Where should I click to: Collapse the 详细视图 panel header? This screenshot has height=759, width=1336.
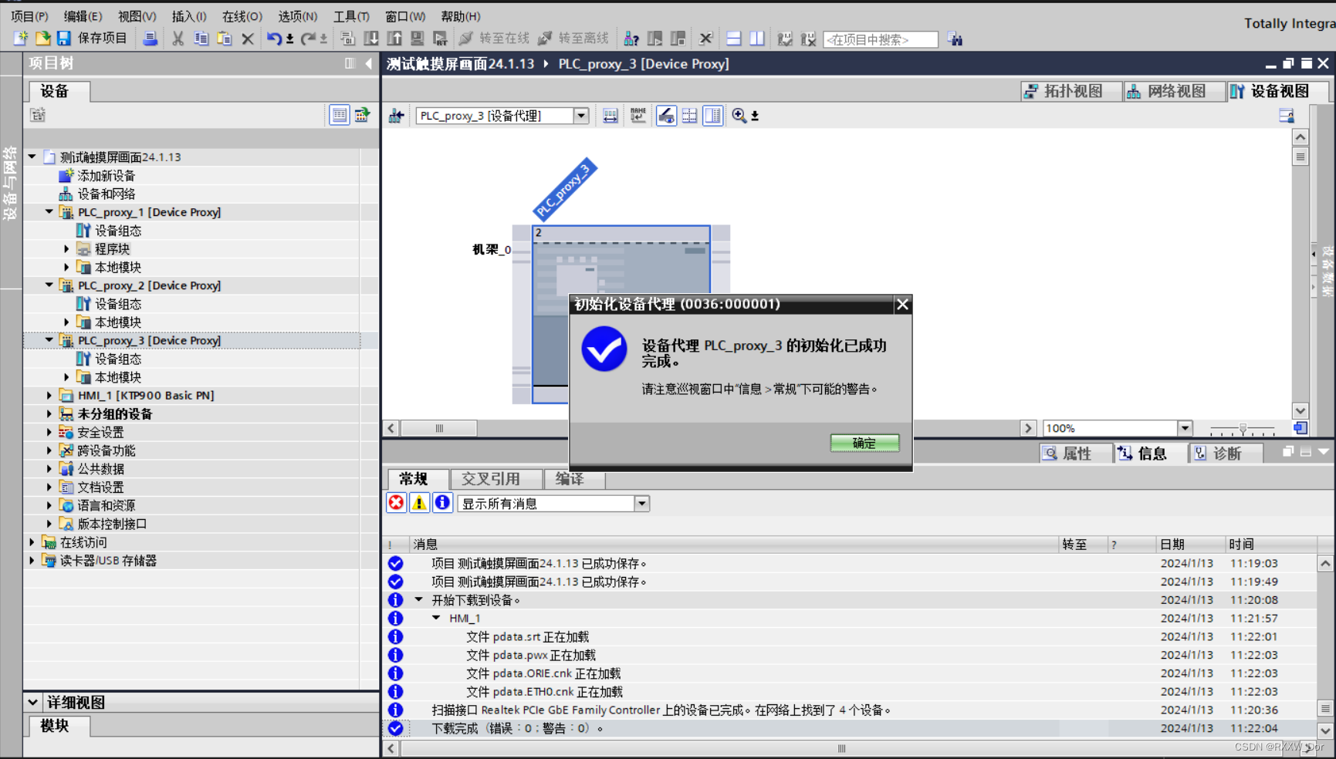[x=32, y=702]
